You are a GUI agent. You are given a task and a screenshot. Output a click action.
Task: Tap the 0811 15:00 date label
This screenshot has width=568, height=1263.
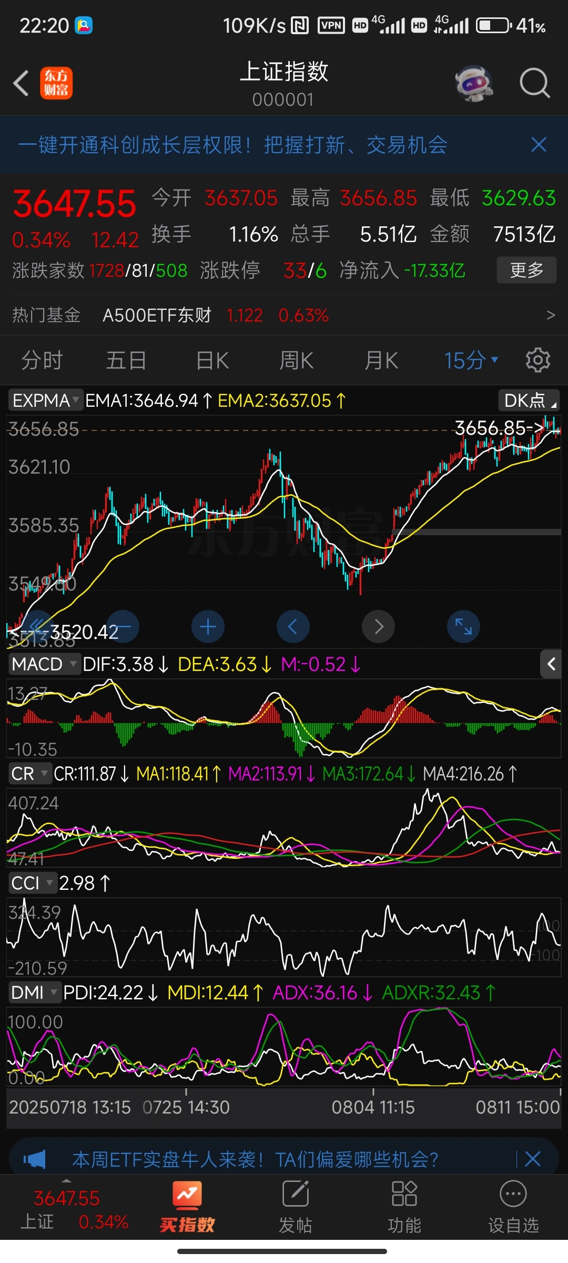point(518,1107)
